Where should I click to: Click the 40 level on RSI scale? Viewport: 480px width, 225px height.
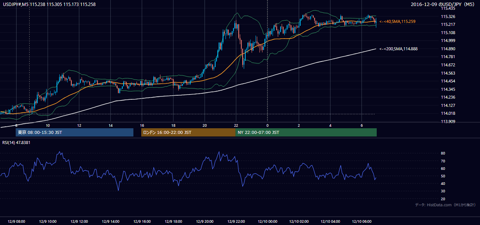pos(443,183)
